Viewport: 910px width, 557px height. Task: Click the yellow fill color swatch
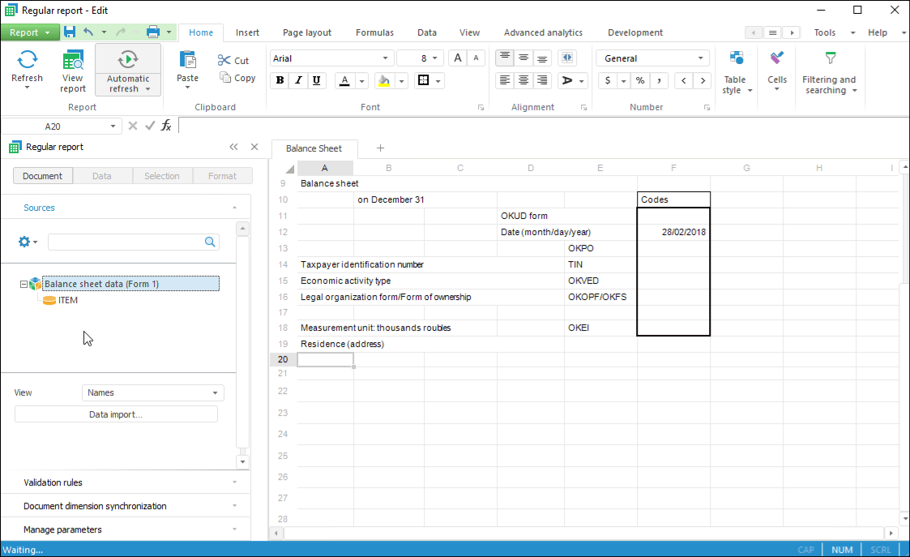tap(384, 80)
